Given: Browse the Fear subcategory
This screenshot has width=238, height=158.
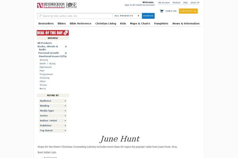Looking at the screenshot, I should click(x=42, y=71).
